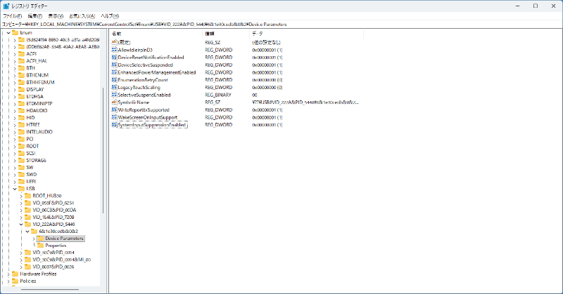Select the SCSI tree item
This screenshot has width=563, height=294.
31,153
